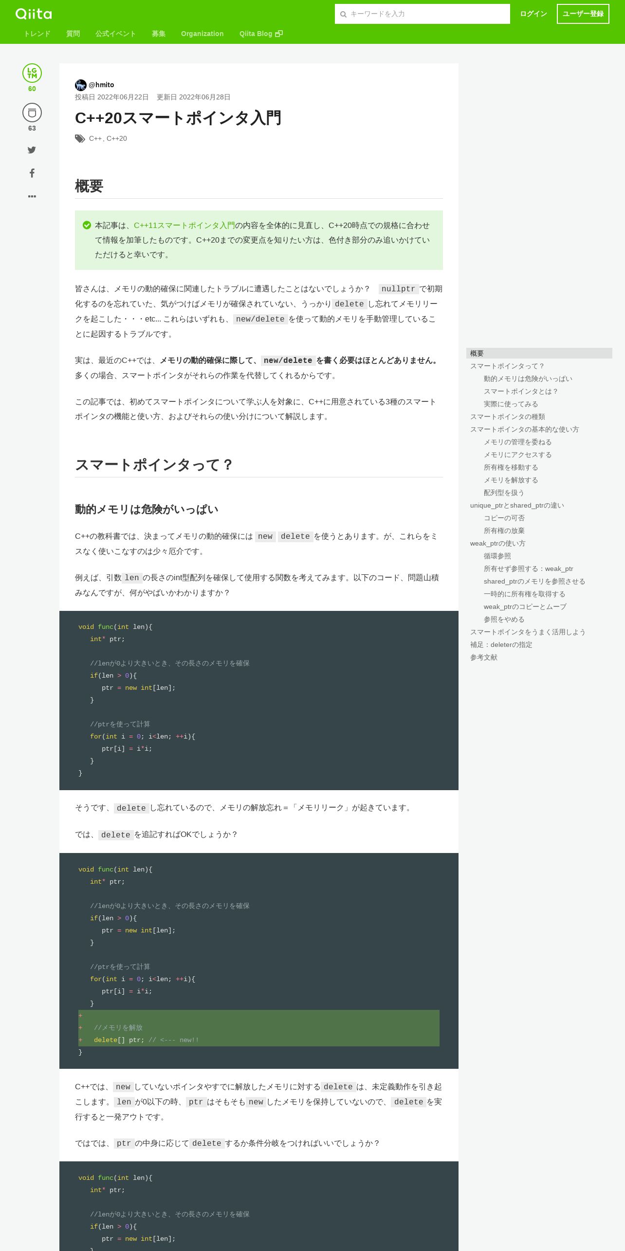This screenshot has height=1251, width=625.
Task: Share article via Facebook icon
Action: tap(32, 173)
